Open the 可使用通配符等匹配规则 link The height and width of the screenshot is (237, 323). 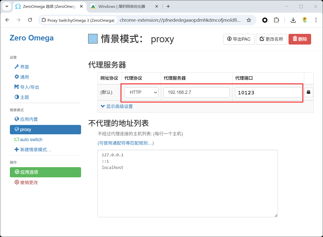(x=126, y=143)
